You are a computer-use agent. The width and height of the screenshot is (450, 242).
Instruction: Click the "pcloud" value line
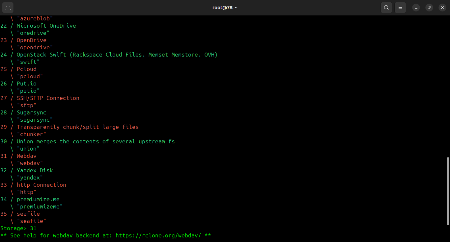pyautogui.click(x=27, y=76)
